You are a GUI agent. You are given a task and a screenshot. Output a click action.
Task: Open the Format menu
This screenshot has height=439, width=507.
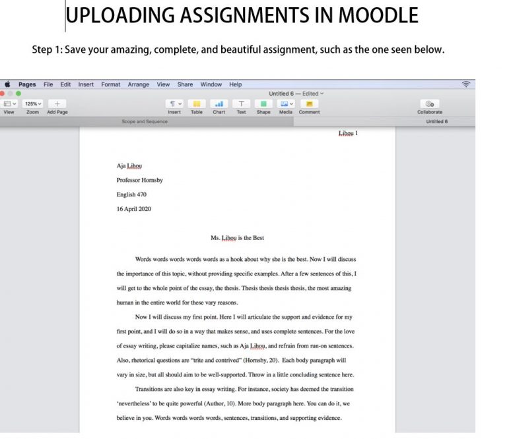click(x=111, y=84)
